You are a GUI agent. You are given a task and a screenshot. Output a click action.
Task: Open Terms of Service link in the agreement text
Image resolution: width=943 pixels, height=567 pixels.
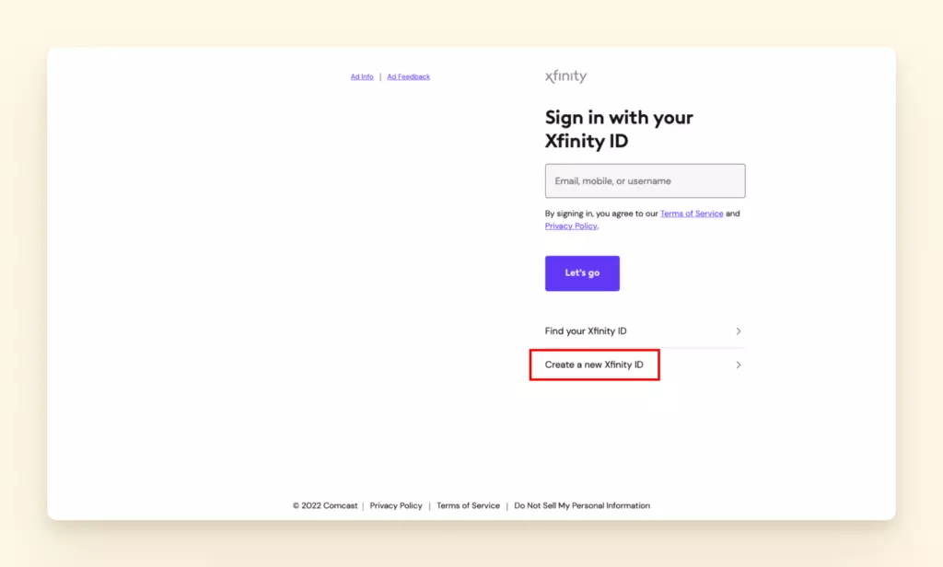tap(691, 214)
